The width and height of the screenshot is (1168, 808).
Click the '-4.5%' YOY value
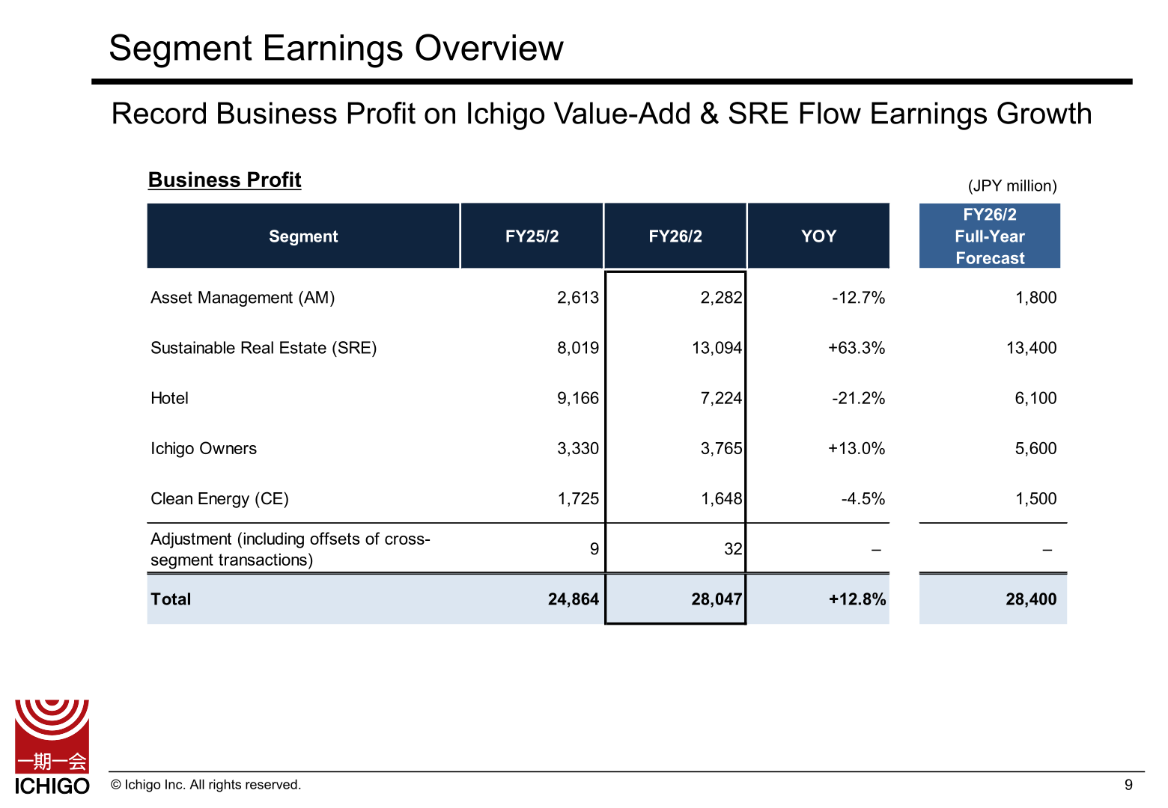[863, 498]
